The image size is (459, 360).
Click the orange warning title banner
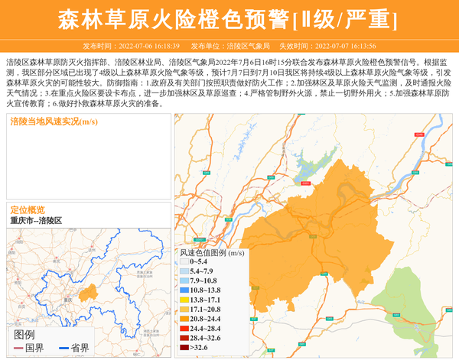point(229,18)
